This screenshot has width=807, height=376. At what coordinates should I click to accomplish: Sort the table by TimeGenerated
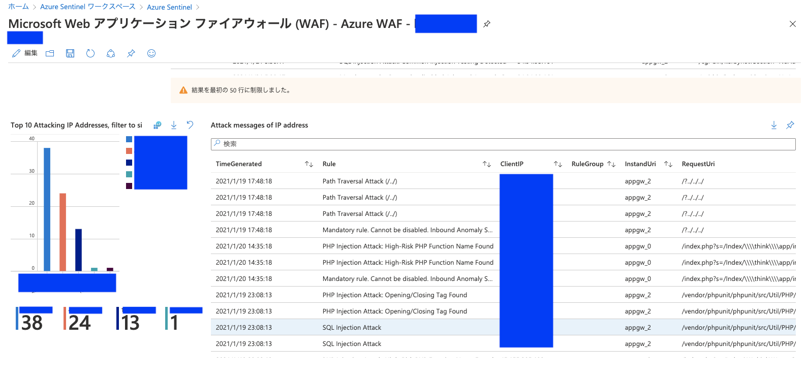(309, 164)
